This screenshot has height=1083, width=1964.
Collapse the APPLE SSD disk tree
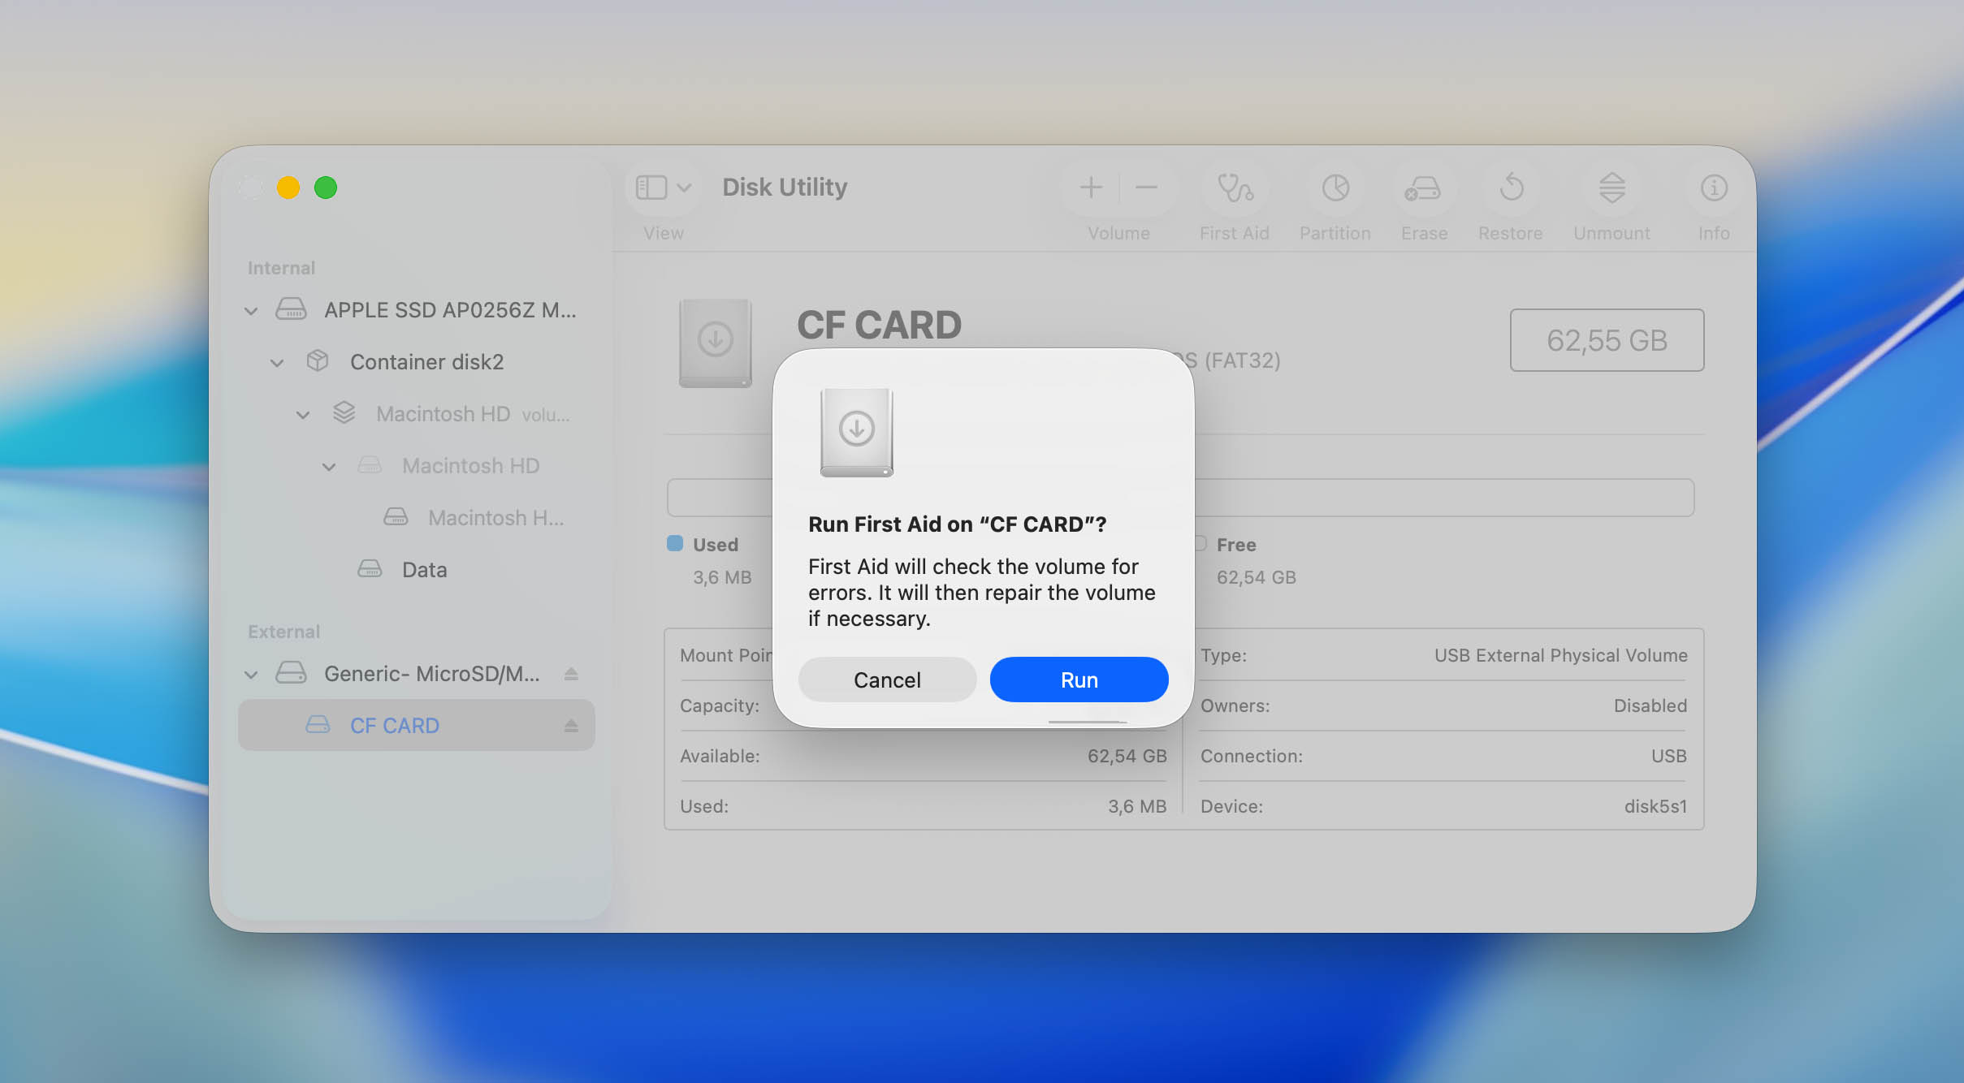tap(251, 311)
